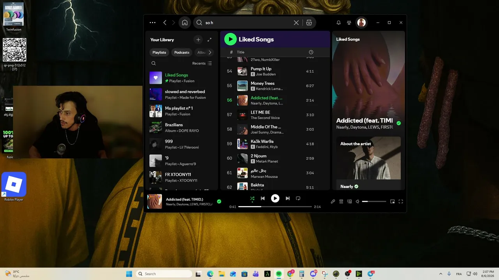499x280 pixels.
Task: Adjust the volume slider
Action: (x=374, y=201)
